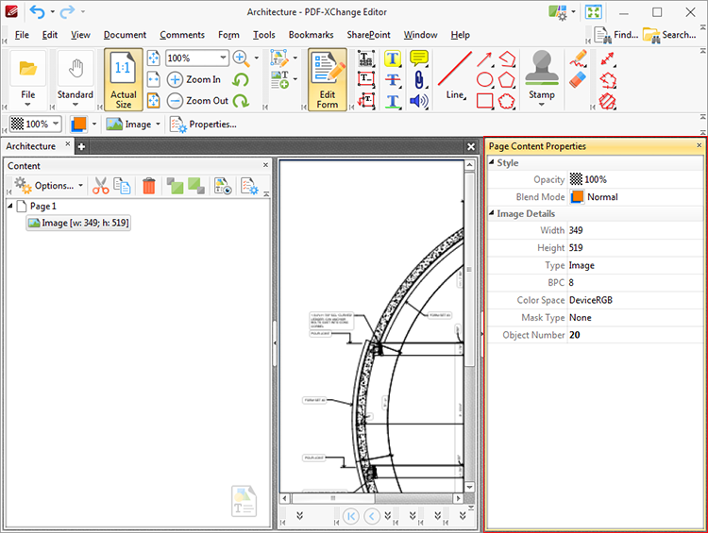Select the Distance measuring tool
The image size is (708, 533).
tap(608, 58)
